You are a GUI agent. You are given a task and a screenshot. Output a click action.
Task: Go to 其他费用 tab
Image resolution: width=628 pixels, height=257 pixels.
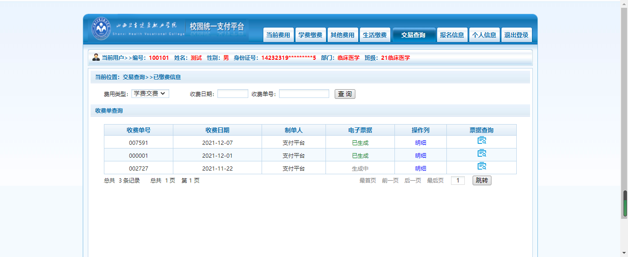coord(343,35)
